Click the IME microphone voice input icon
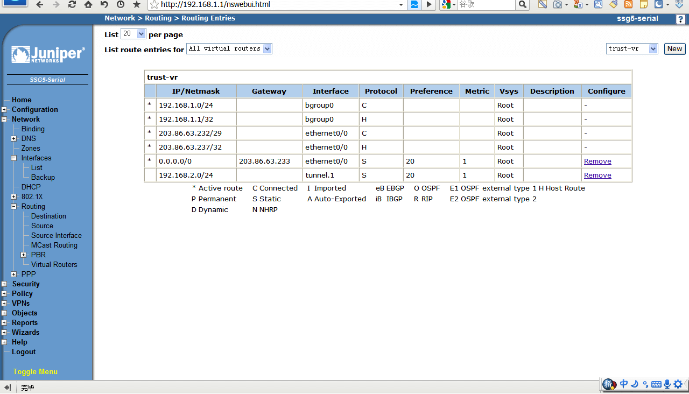This screenshot has height=394, width=689. tap(667, 384)
